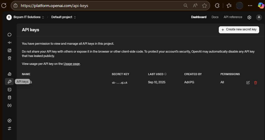Open the Usage bar chart sidebar icon

pos(9,74)
